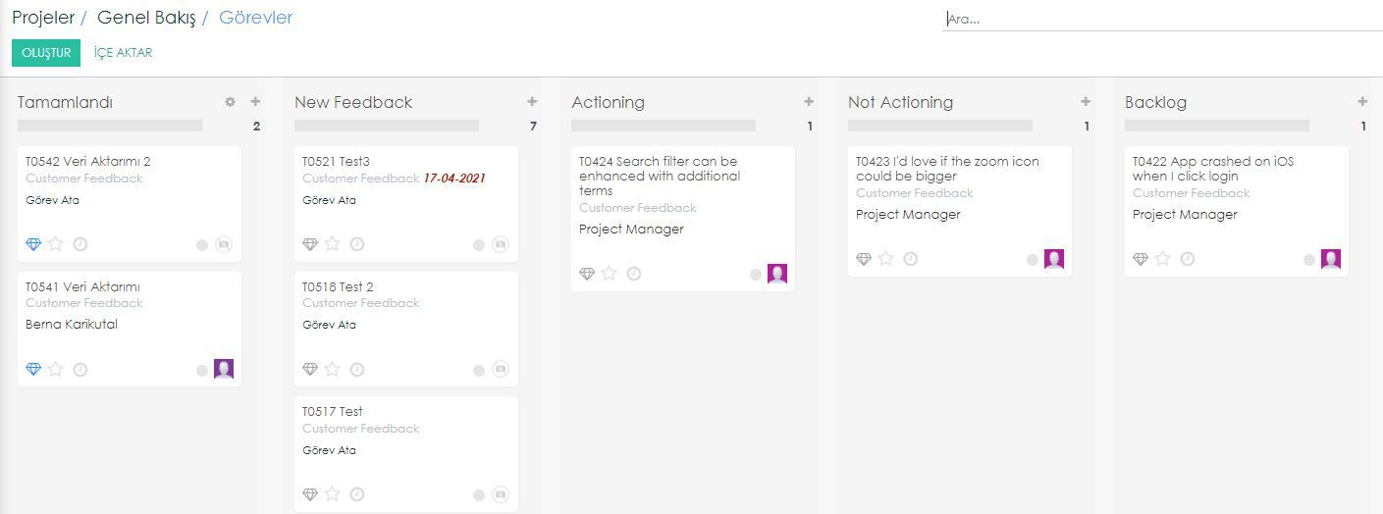The image size is (1383, 514).
Task: Open card T0541 Veri Aktarımı
Action: pyautogui.click(x=130, y=329)
